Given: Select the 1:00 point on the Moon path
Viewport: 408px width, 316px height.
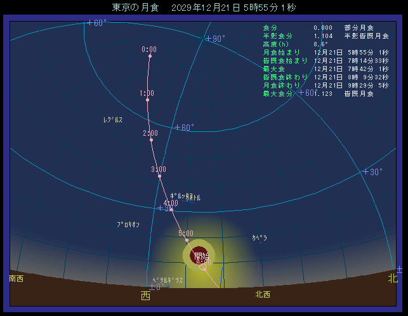Looking at the screenshot, I should (x=147, y=100).
